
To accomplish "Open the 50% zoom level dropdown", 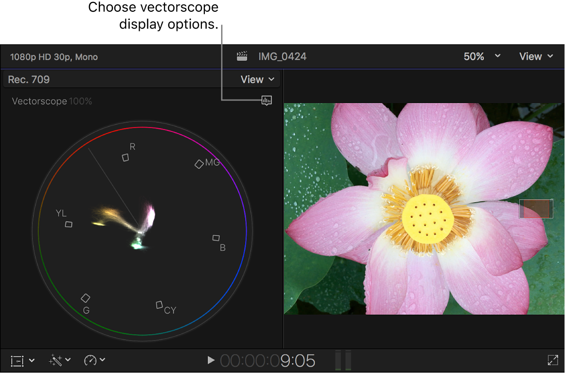I will pyautogui.click(x=481, y=56).
